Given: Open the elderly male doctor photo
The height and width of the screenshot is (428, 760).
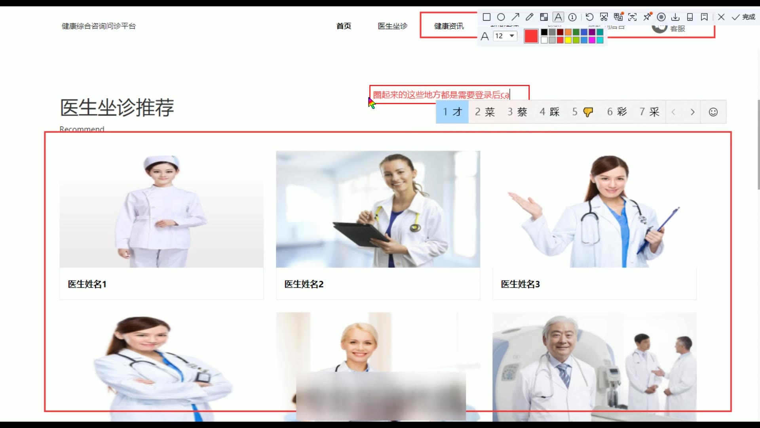Looking at the screenshot, I should click(x=595, y=367).
